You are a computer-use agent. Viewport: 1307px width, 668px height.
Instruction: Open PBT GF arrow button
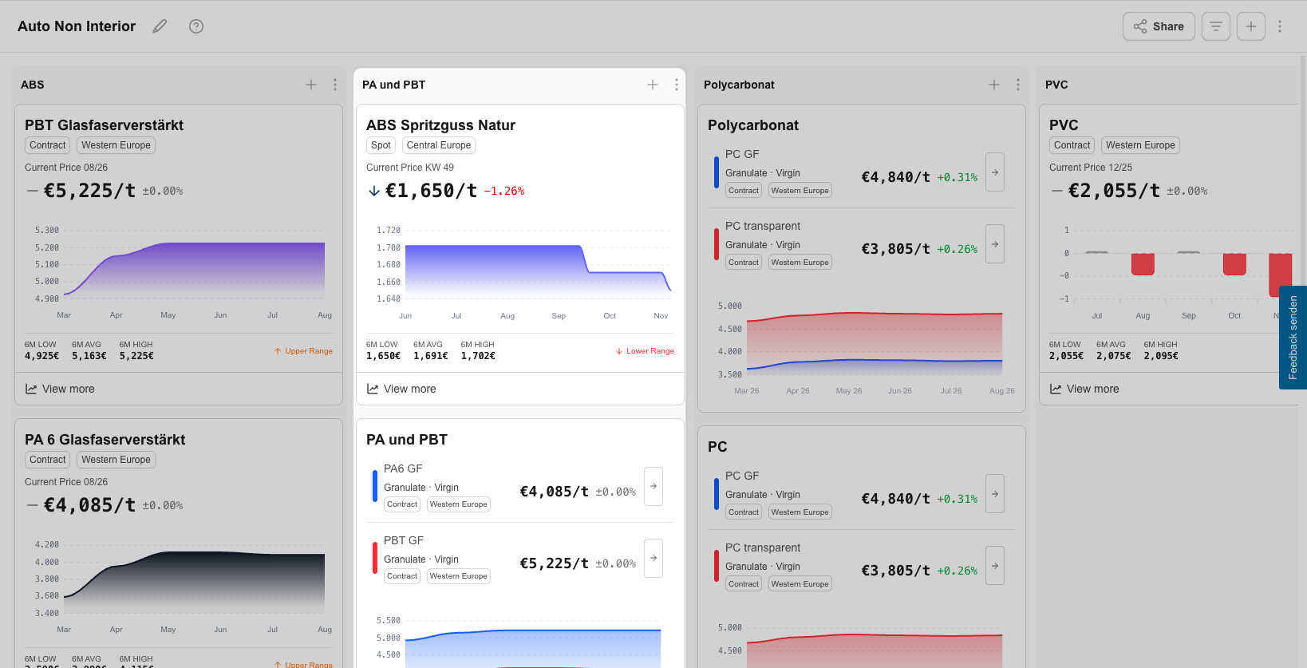(x=653, y=559)
